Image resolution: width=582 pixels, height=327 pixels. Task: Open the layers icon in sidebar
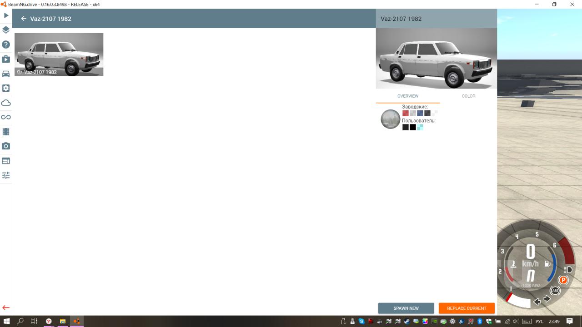pyautogui.click(x=6, y=30)
